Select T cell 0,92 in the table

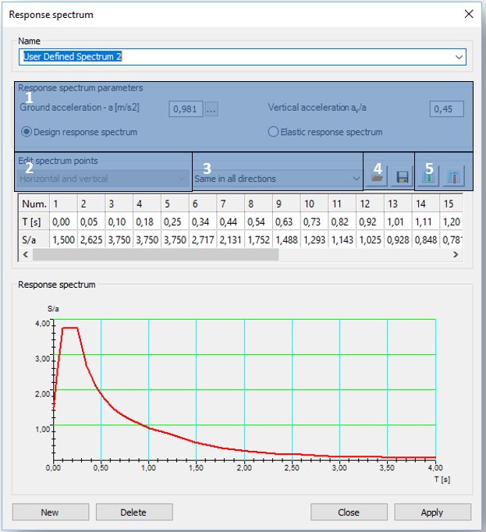click(x=371, y=222)
